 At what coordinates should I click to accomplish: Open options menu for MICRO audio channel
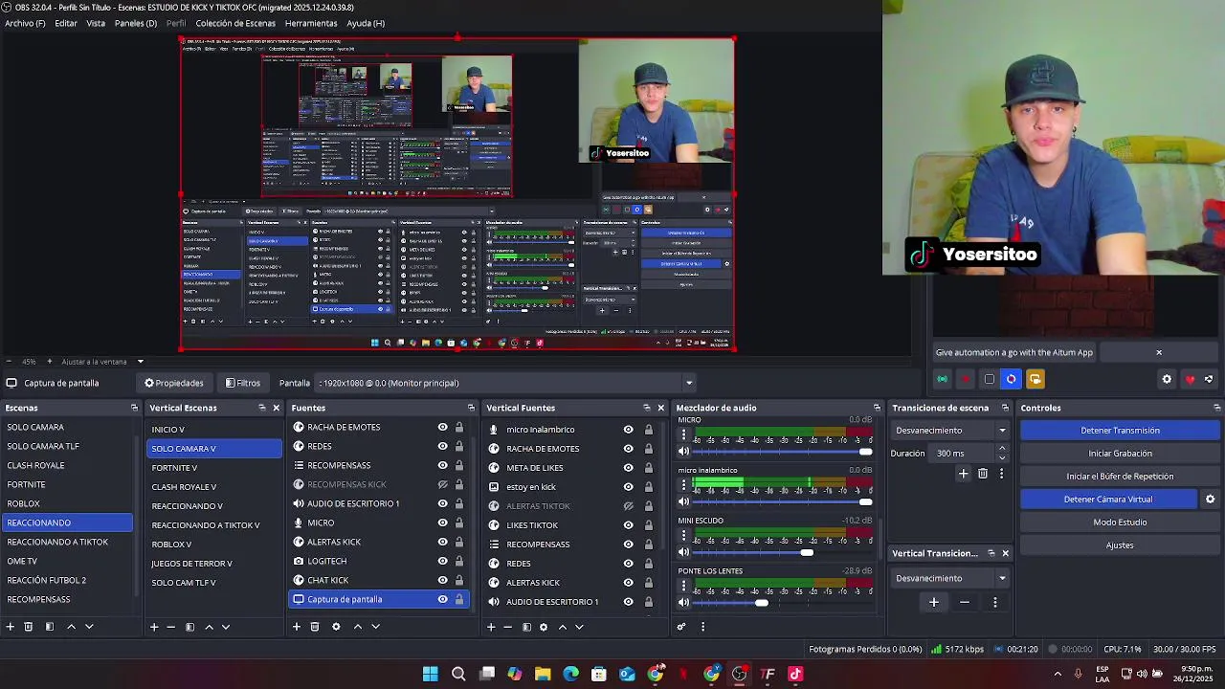[683, 436]
